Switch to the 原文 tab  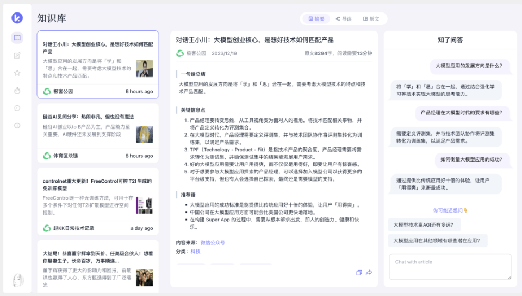(371, 18)
